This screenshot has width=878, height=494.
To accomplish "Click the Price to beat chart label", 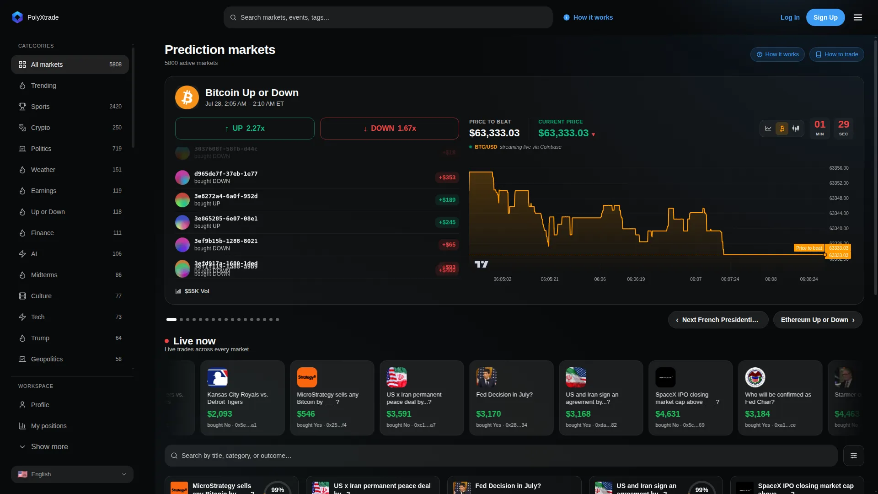I will pos(808,248).
